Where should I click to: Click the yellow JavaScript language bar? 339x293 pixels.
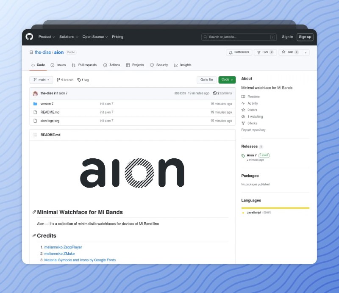[x=275, y=208]
